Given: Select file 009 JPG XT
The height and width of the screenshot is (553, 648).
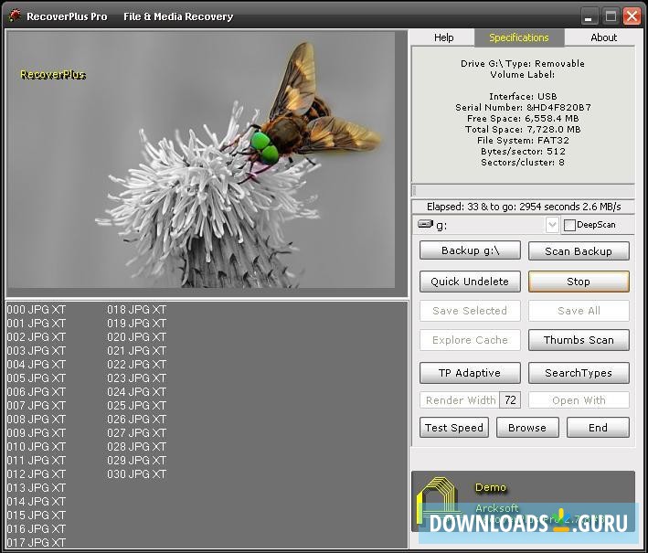Looking at the screenshot, I should pyautogui.click(x=37, y=432).
